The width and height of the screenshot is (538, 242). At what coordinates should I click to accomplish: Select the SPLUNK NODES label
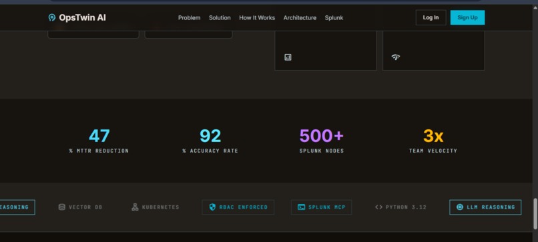point(322,151)
